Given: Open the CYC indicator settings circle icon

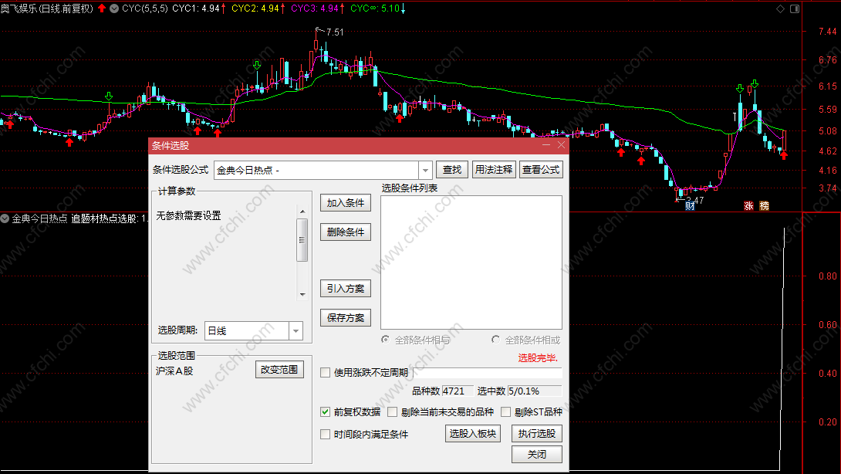Looking at the screenshot, I should pos(114,8).
